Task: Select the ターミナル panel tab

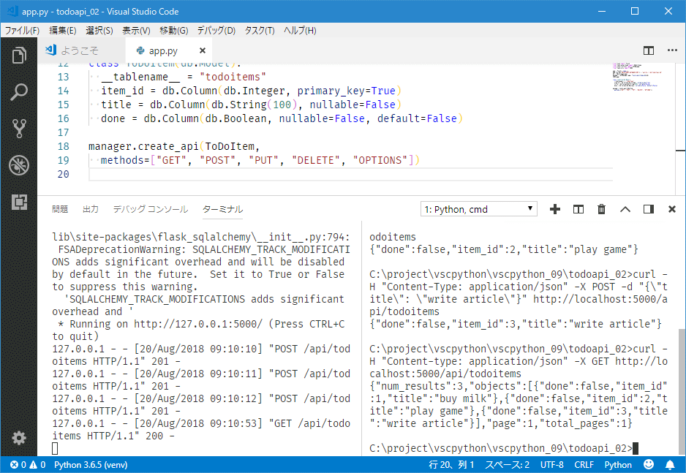Action: [x=222, y=209]
